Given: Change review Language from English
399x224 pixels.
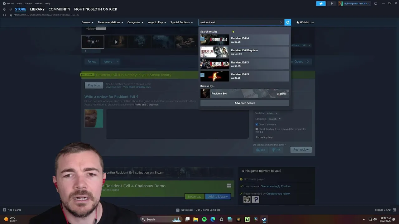Looking at the screenshot, I should tap(274, 119).
